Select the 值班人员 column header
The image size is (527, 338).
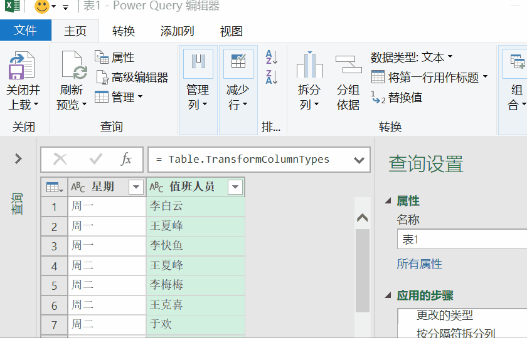point(196,187)
